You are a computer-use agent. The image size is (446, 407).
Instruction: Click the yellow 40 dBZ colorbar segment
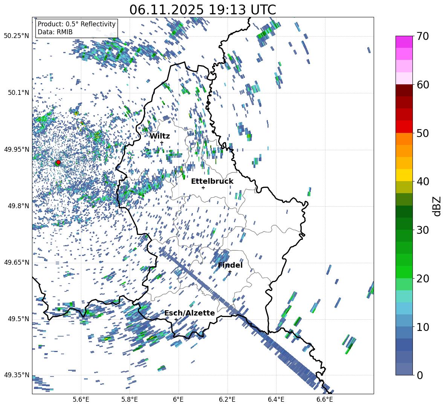tap(404, 175)
